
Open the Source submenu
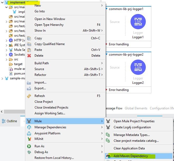65,69
